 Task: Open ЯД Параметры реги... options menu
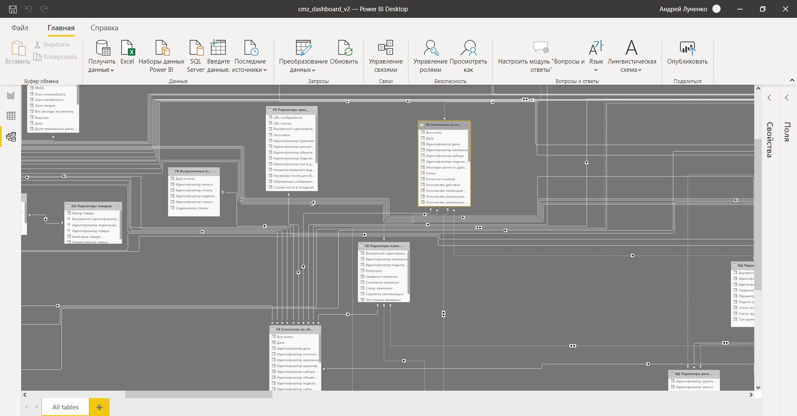716,374
